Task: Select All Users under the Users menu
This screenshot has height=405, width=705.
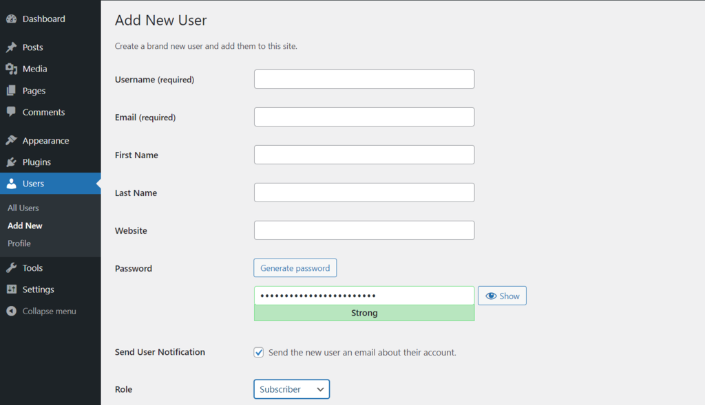Action: 23,208
